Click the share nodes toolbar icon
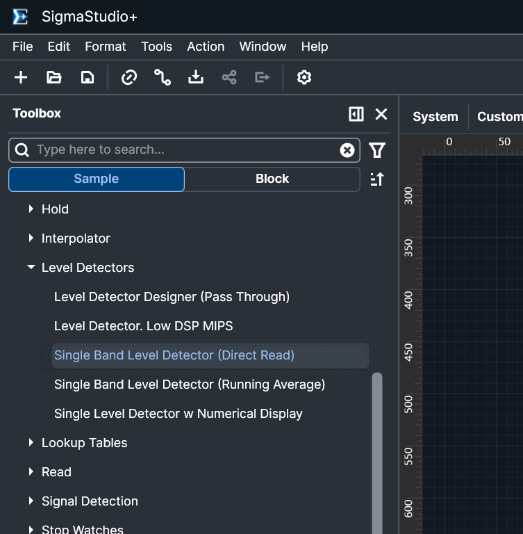Screen dimensions: 523x534 (229, 77)
